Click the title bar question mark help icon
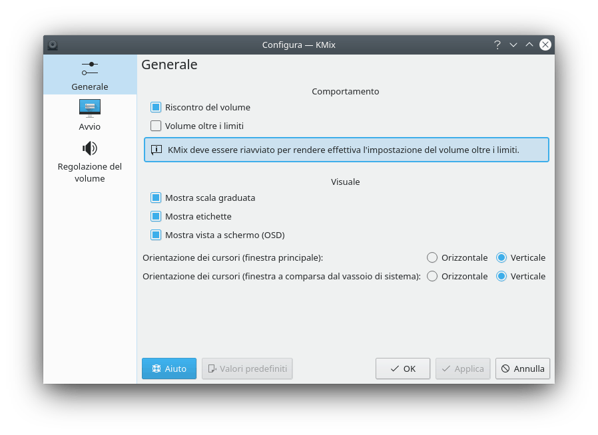The height and width of the screenshot is (435, 598). (x=497, y=45)
